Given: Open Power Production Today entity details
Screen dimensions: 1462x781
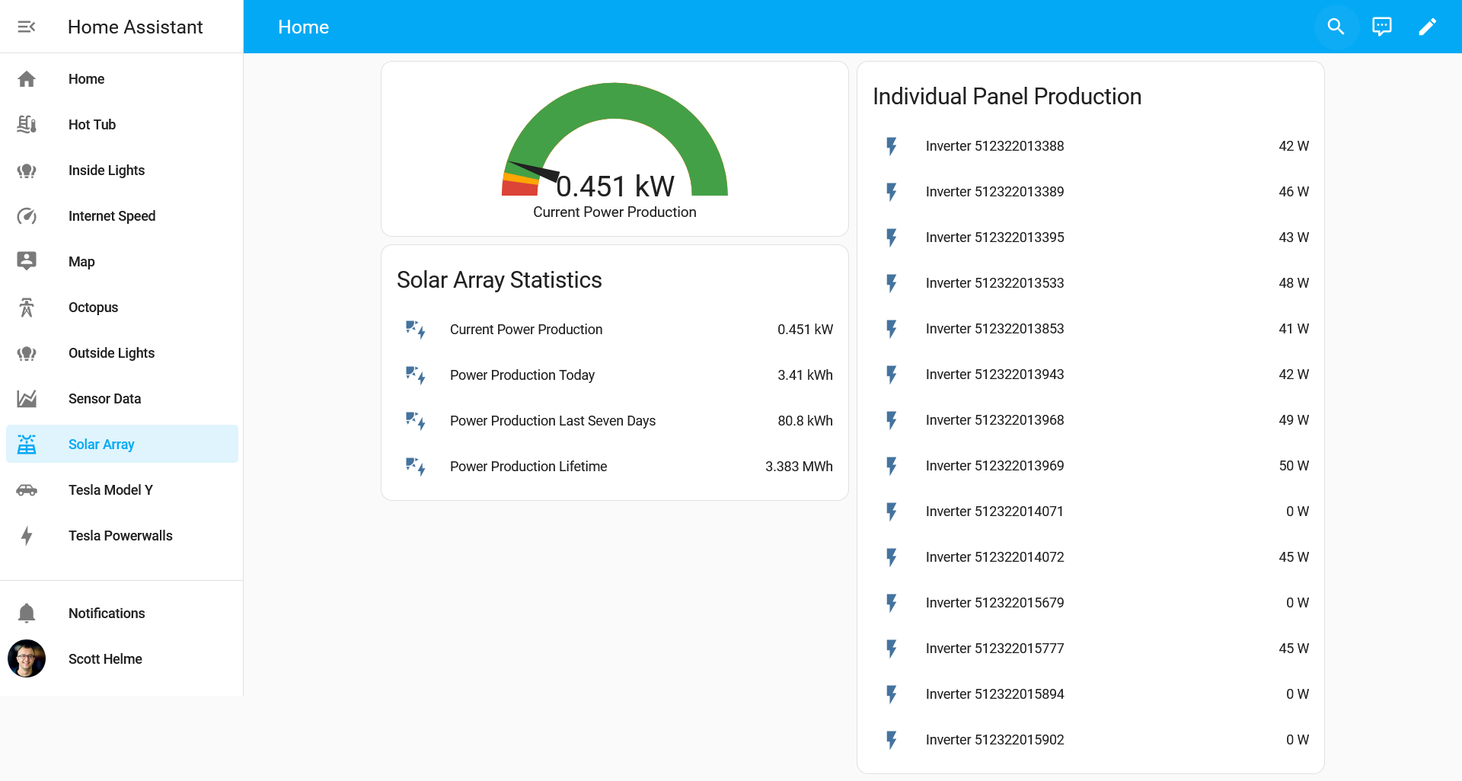Looking at the screenshot, I should [522, 375].
